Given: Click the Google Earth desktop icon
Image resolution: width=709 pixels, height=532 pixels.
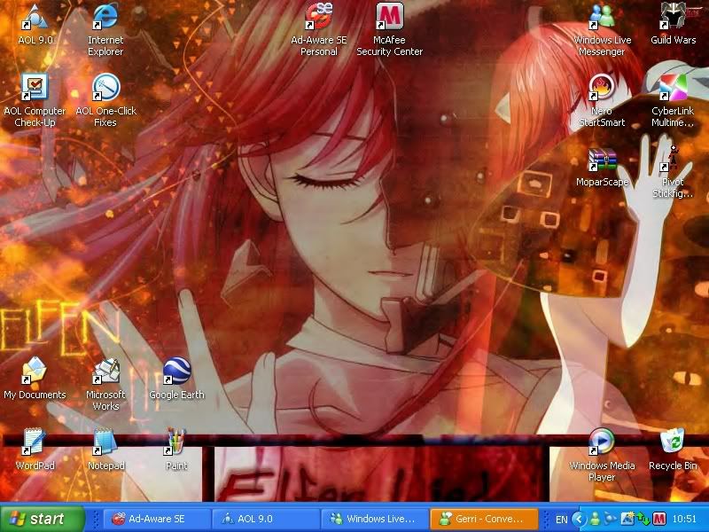Looking at the screenshot, I should [x=176, y=379].
